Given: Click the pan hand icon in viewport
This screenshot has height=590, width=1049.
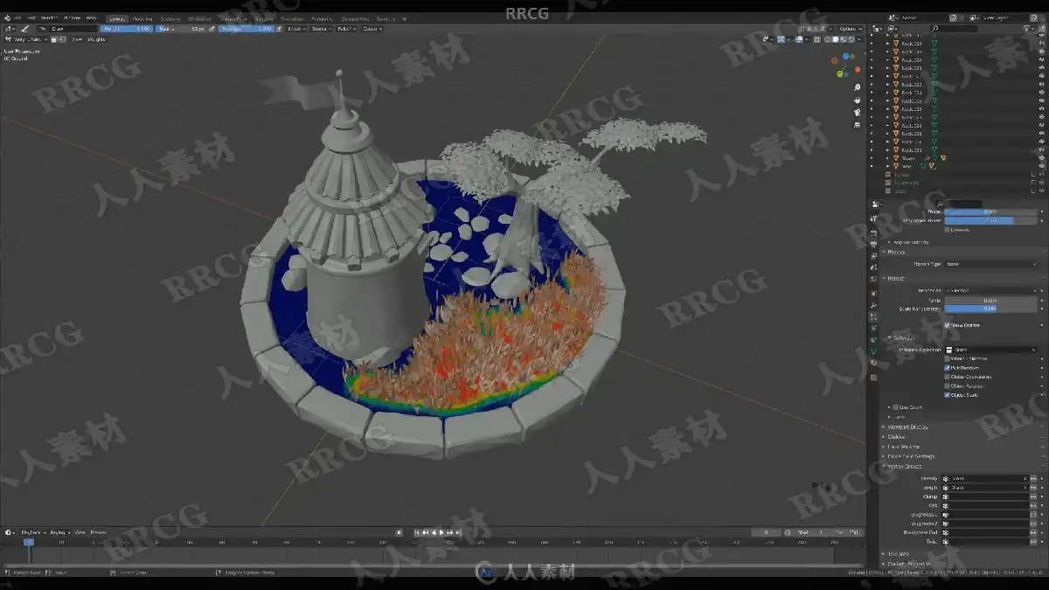Looking at the screenshot, I should point(858,101).
